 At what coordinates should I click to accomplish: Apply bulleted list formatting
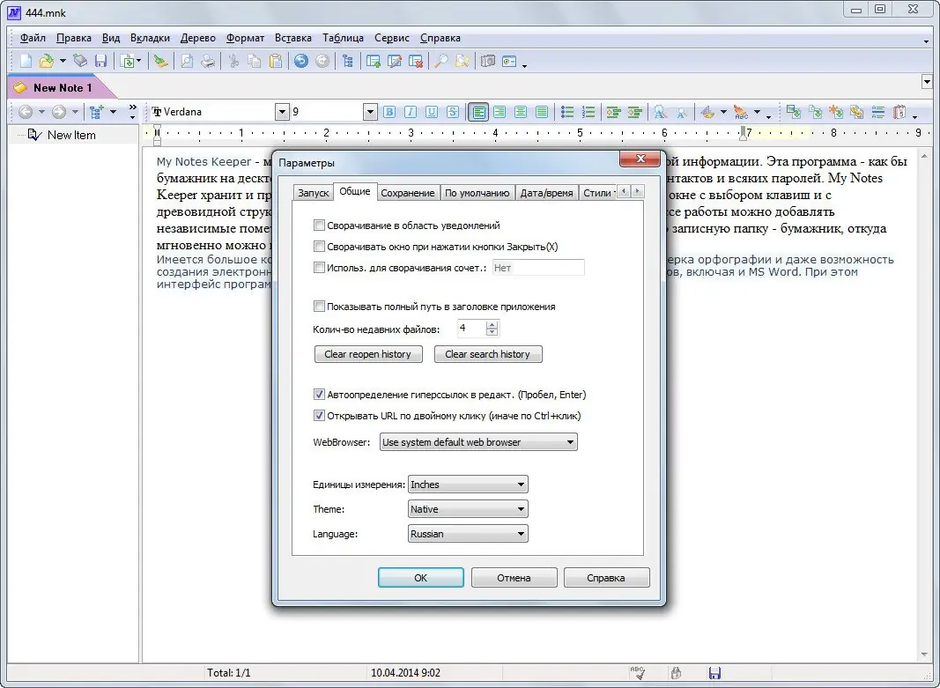click(567, 112)
